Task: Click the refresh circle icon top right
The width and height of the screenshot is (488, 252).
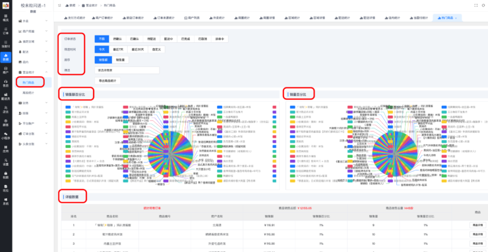Action: click(483, 5)
